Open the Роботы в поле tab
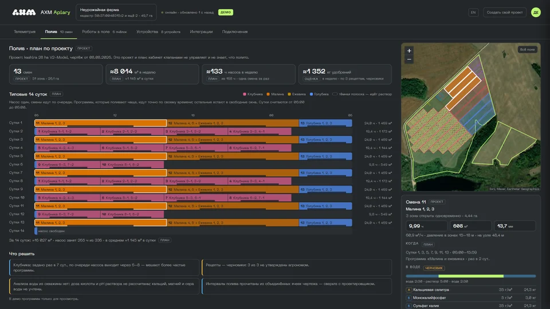The height and width of the screenshot is (309, 550). point(104,31)
